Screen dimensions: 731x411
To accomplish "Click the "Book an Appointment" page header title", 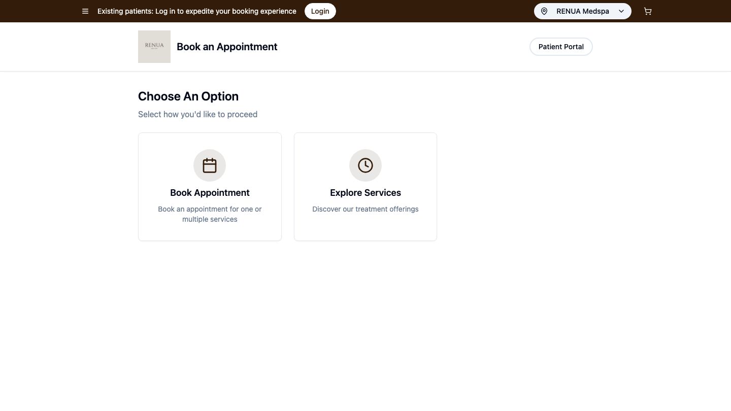I will (x=227, y=47).
